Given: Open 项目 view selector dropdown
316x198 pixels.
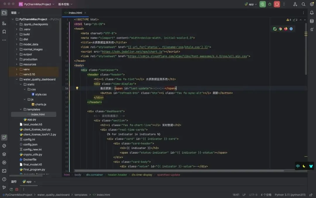Looking at the screenshot, I should (x=16, y=13).
